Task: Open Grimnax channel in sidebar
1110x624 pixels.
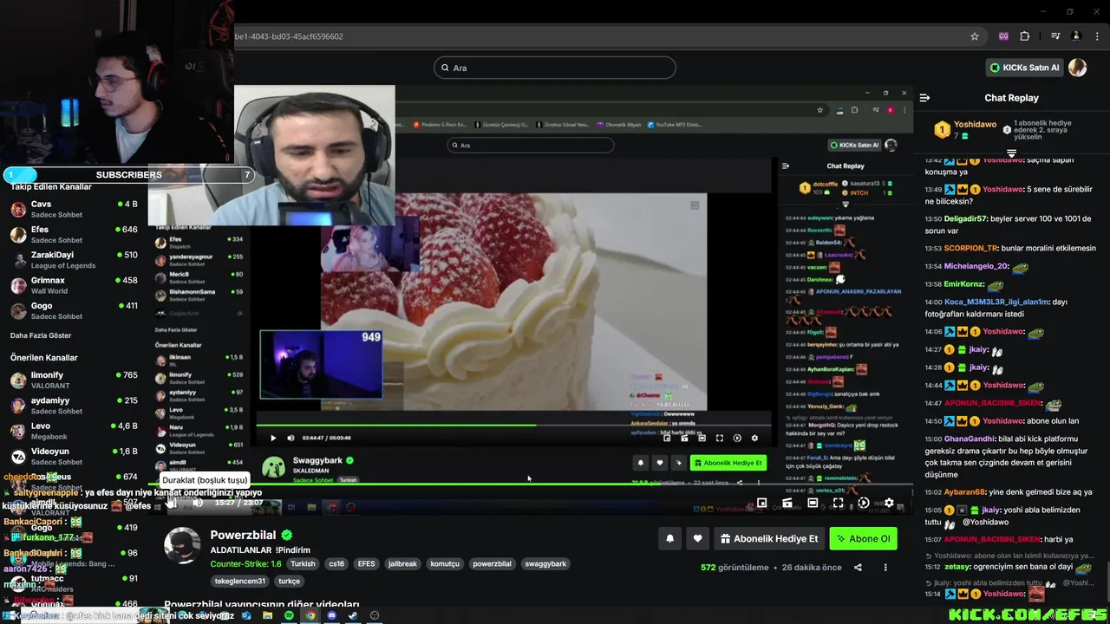Action: tap(74, 285)
